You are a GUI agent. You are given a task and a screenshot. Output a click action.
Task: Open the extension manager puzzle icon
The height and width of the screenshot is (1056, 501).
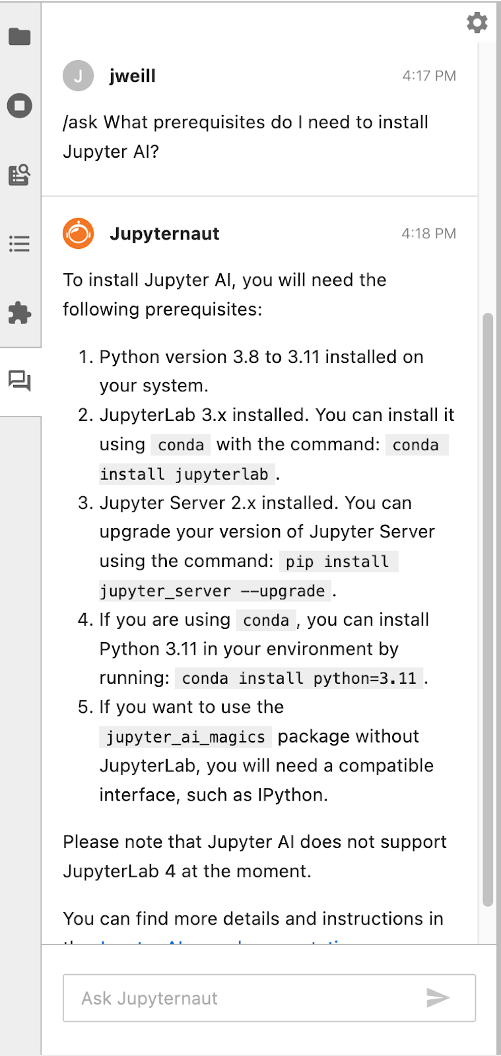(19, 313)
